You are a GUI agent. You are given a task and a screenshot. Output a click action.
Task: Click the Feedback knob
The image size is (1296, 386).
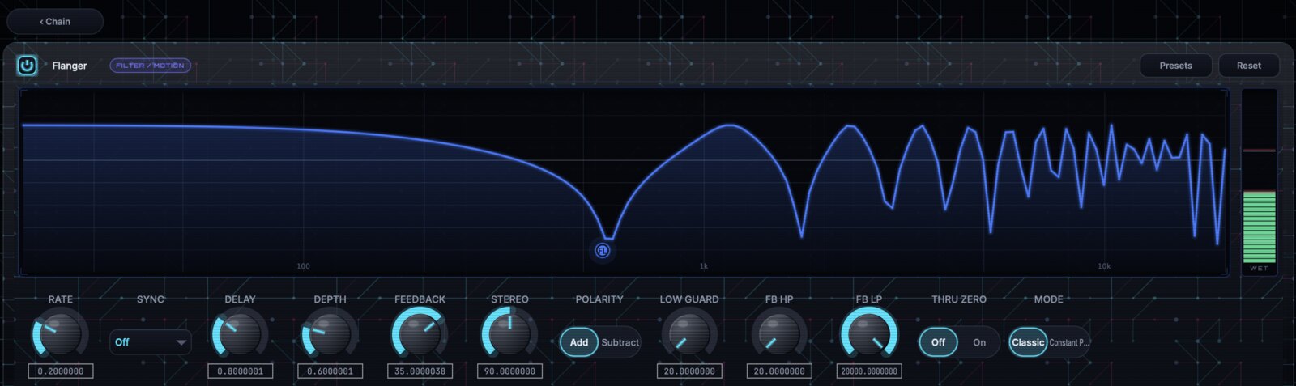(420, 334)
